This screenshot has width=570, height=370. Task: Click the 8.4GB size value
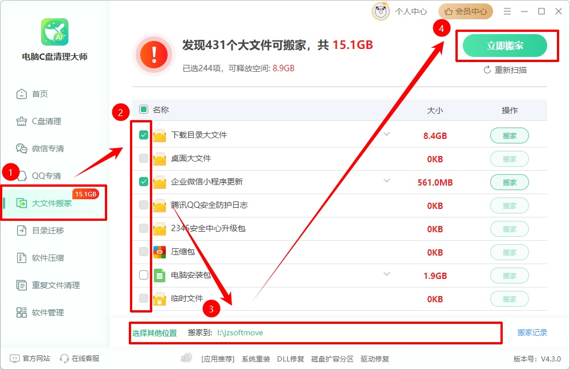point(435,136)
